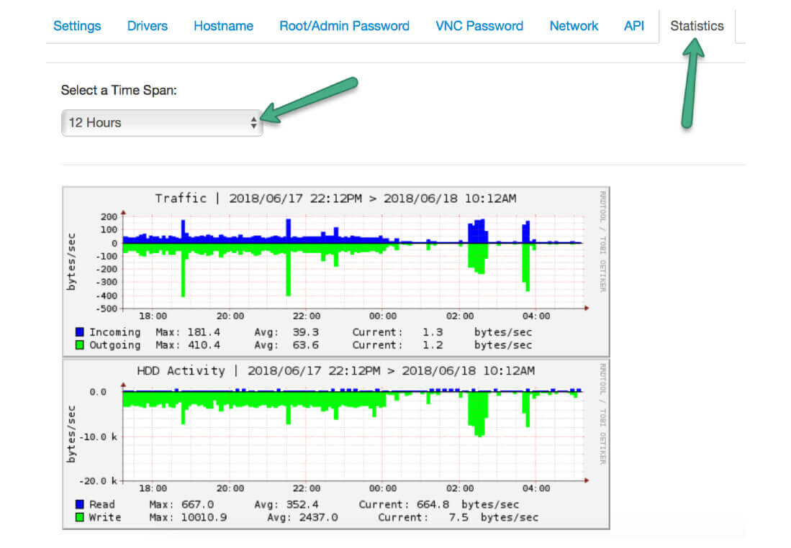Click the Read 'Avg: 352.4' value

pyautogui.click(x=286, y=505)
